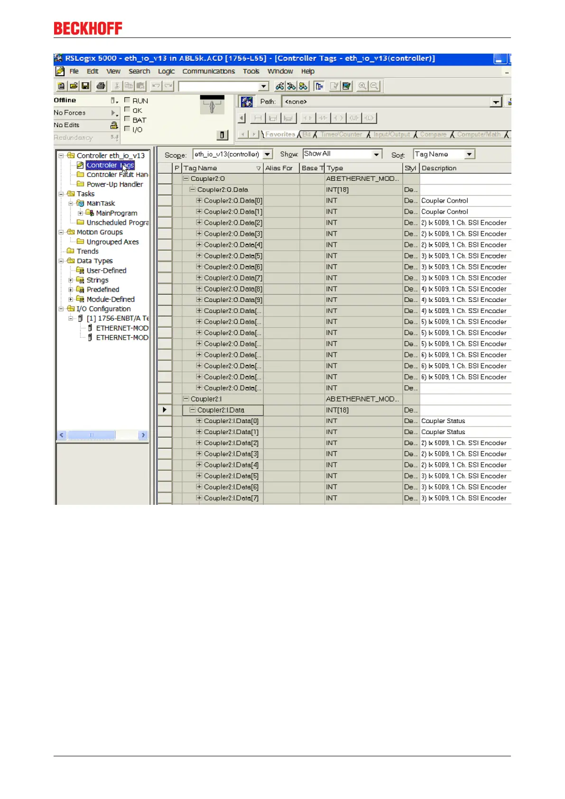Toggle the RUN indicator checkbox

(x=127, y=100)
